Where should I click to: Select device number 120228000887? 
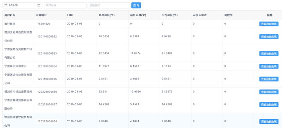pos(47,105)
